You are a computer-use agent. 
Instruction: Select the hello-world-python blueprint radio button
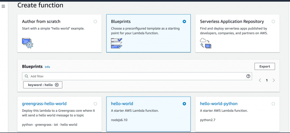[273, 104]
